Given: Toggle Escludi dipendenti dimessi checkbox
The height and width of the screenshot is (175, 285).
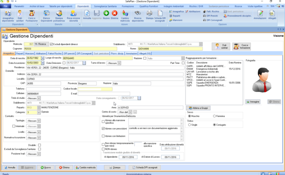Looking at the screenshot, I should (x=51, y=44).
